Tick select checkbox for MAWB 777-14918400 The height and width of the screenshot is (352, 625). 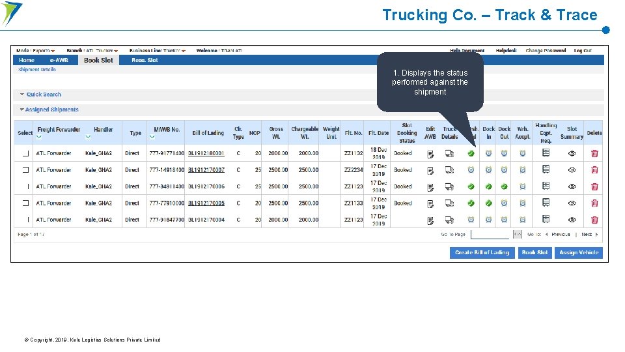click(26, 170)
